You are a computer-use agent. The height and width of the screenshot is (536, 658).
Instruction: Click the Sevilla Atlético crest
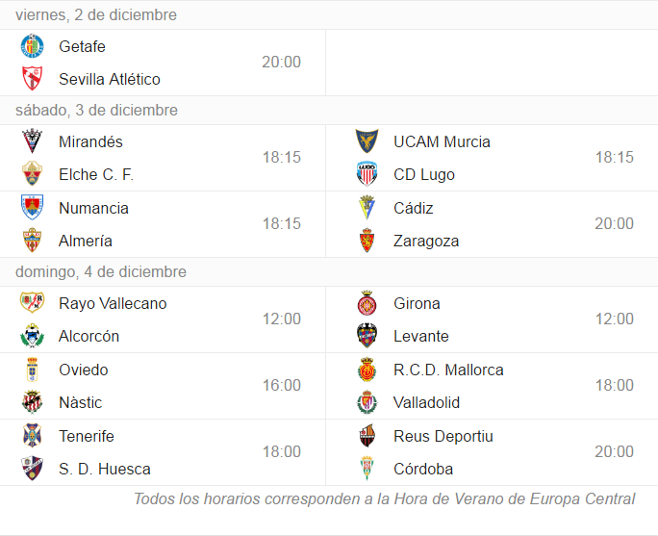point(33,79)
